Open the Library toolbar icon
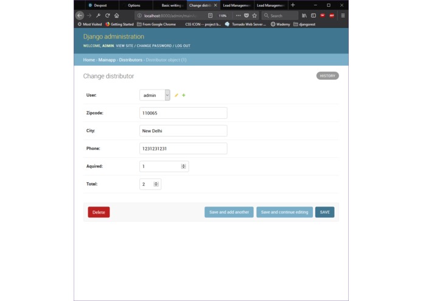Image resolution: width=423 pixels, height=301 pixels. (304, 16)
